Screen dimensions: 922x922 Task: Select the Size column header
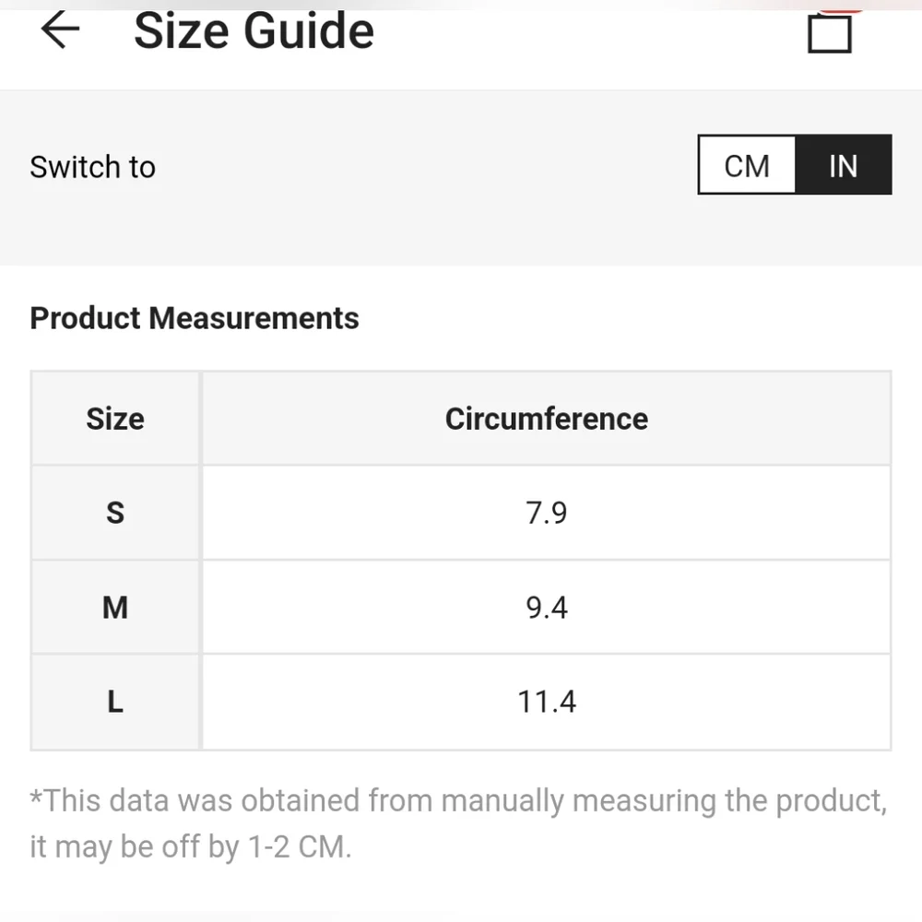(x=115, y=419)
